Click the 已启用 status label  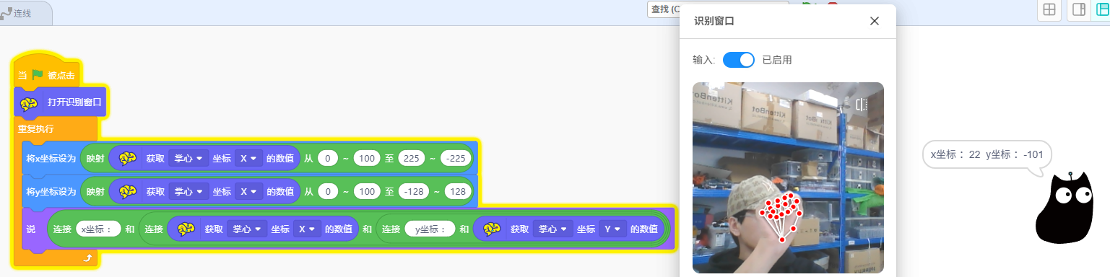[x=777, y=60]
